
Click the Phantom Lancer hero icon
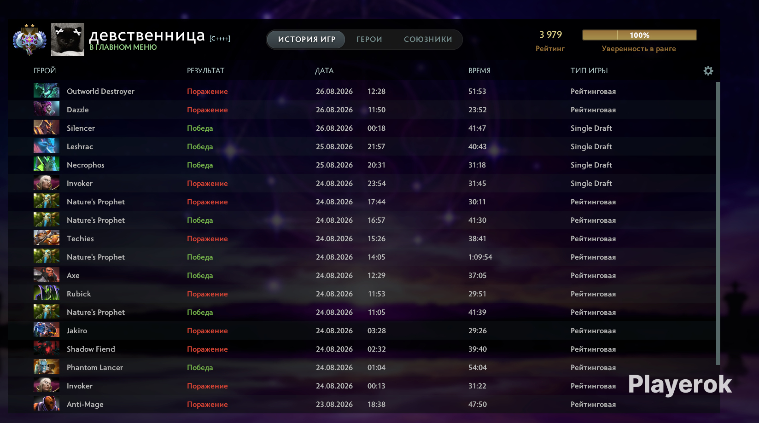click(47, 366)
